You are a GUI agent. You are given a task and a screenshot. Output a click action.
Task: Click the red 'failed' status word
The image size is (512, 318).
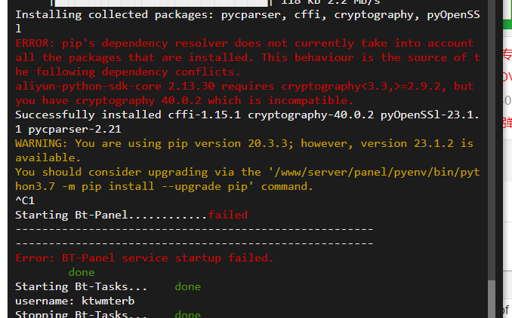point(228,215)
